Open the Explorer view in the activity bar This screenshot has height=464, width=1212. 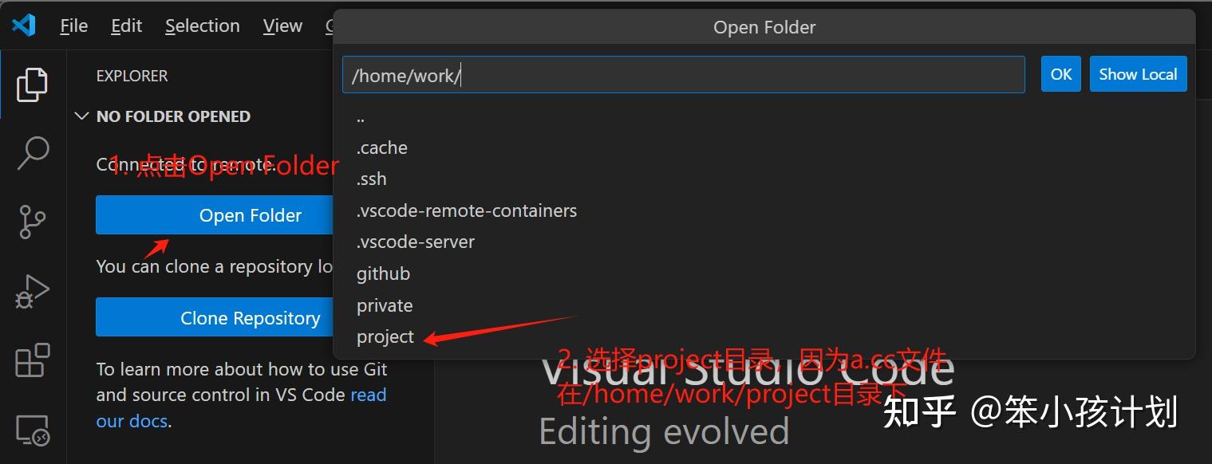(x=32, y=84)
